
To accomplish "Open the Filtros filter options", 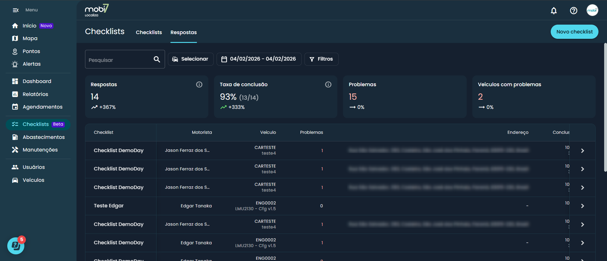I will pyautogui.click(x=321, y=59).
